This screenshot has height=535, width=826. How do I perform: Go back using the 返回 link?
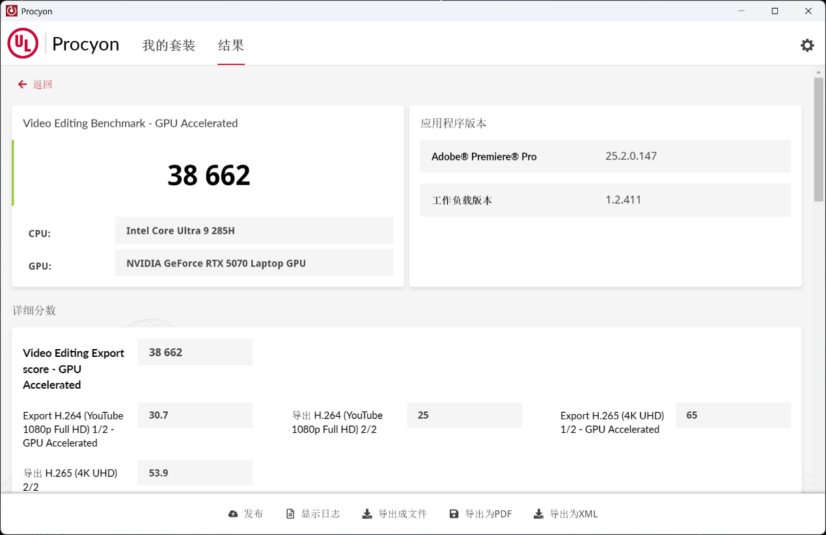(42, 85)
